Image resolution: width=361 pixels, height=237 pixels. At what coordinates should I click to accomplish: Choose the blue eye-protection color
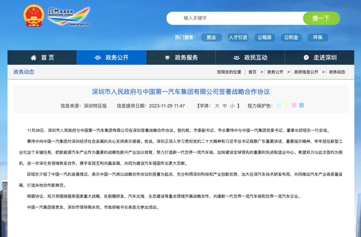pyautogui.click(x=302, y=105)
